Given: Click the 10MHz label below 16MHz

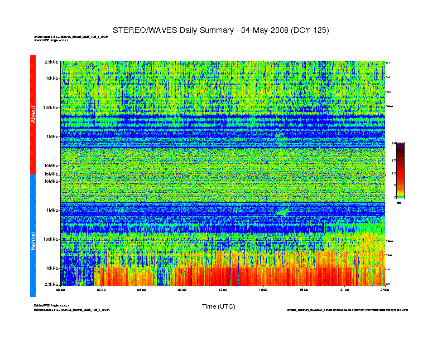Looking at the screenshot, I should 51,181.
